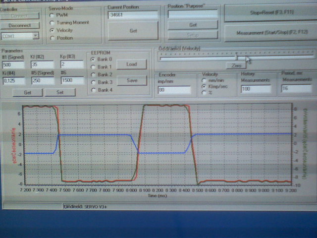Click the Current Position field
The image size is (317, 238).
coord(133,15)
